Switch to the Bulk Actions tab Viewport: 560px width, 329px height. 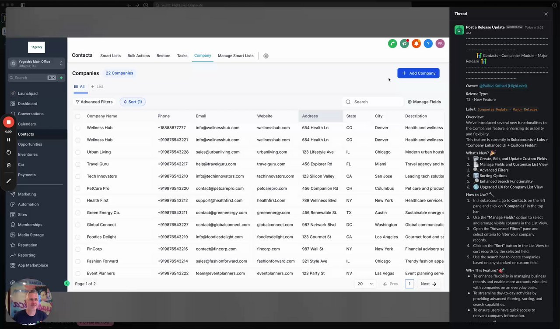coord(139,56)
